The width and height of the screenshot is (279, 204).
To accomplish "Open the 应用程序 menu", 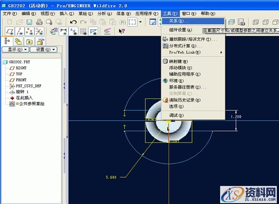I will pos(147,14).
